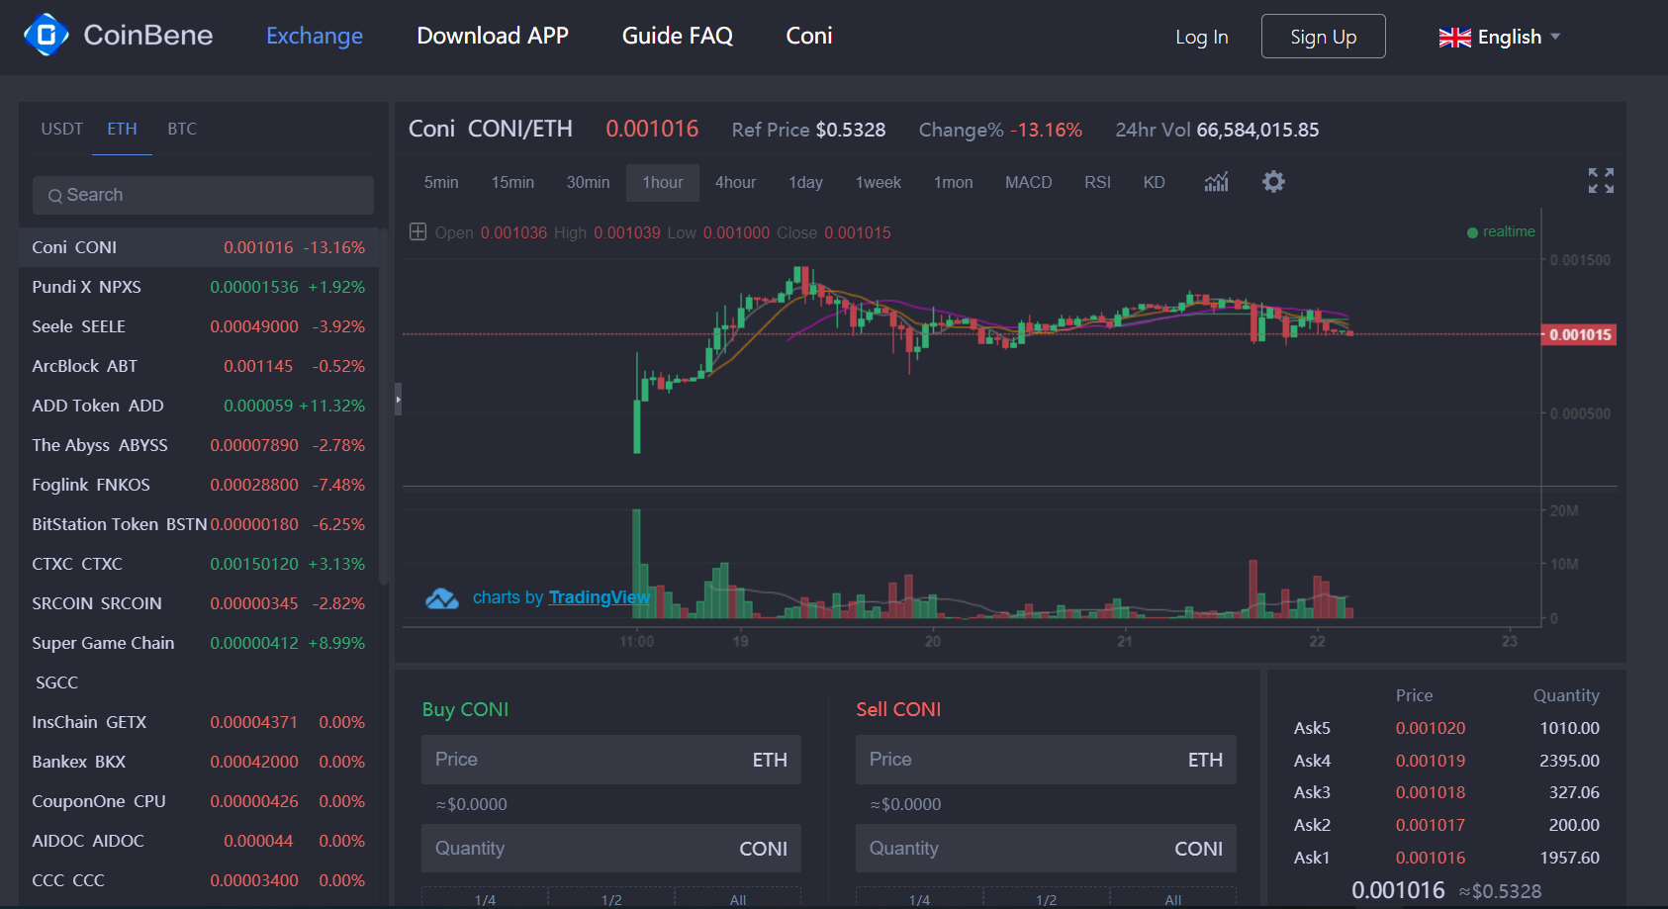
Task: Click the TradingView cloud logo
Action: pos(442,598)
